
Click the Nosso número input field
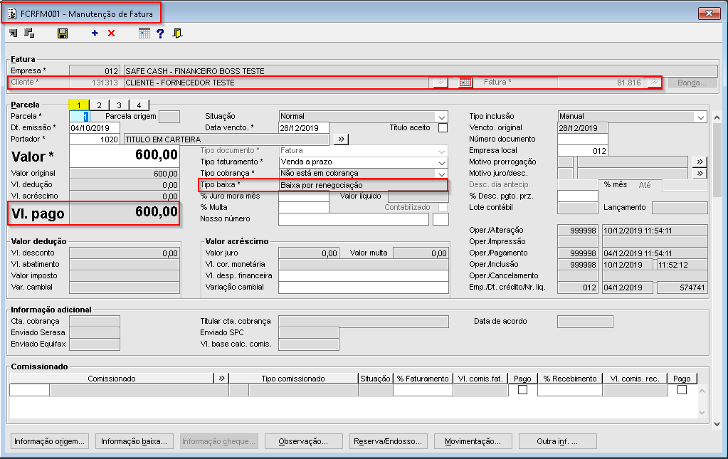(x=354, y=219)
